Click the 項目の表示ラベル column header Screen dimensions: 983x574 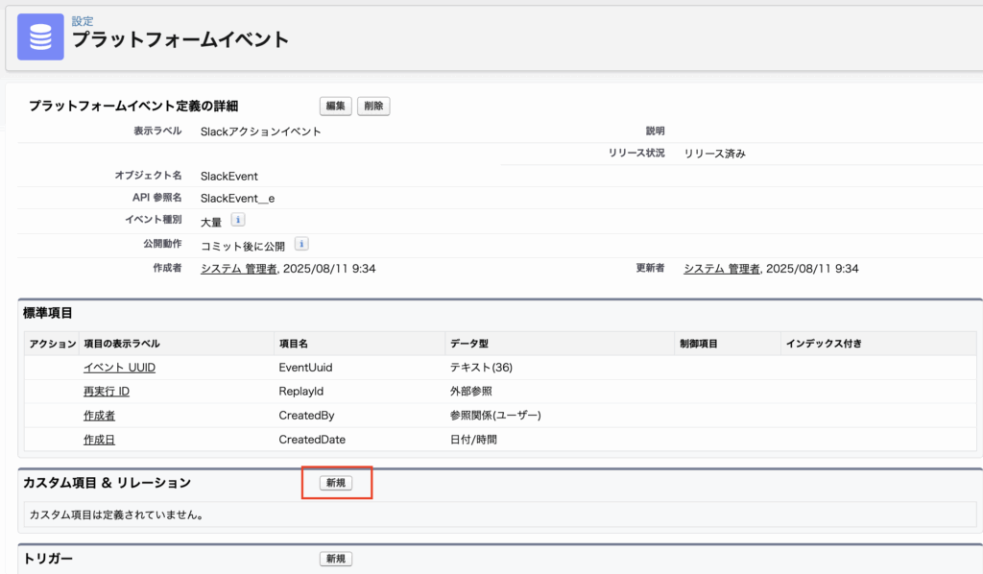pyautogui.click(x=122, y=344)
